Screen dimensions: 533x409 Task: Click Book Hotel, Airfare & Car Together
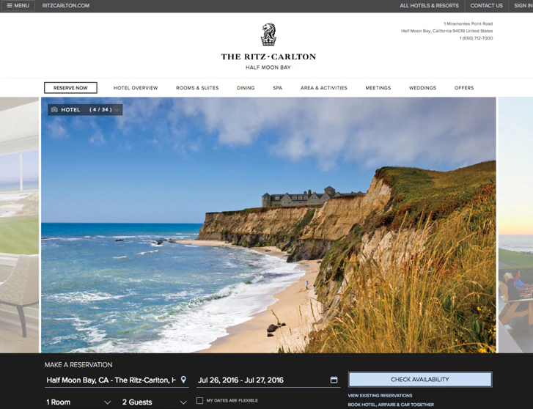point(391,405)
